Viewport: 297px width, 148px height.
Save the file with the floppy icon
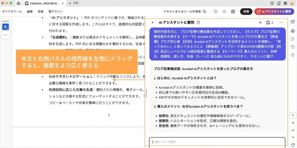point(215,11)
